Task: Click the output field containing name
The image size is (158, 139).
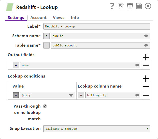Action: coord(80,65)
